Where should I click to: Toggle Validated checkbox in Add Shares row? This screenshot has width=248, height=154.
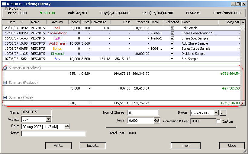coord(172,43)
